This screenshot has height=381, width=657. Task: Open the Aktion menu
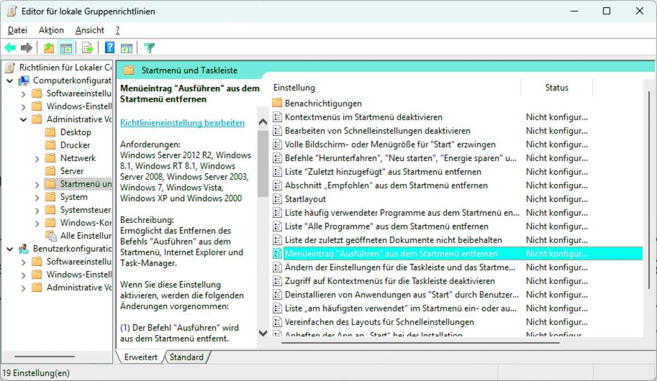[x=51, y=30]
